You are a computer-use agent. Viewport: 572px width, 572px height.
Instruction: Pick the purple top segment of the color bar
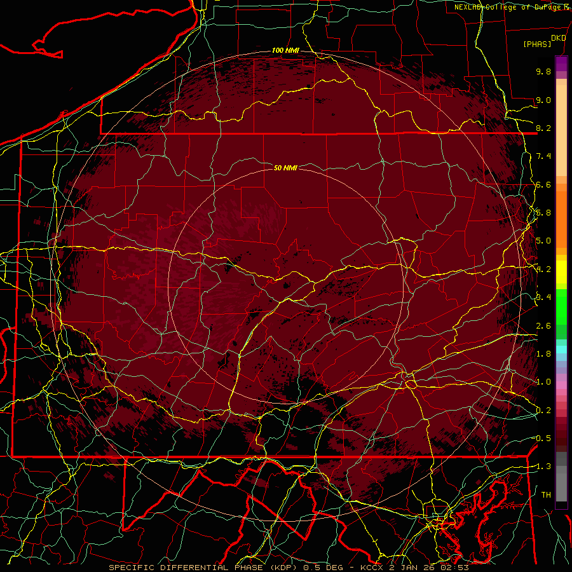click(561, 64)
